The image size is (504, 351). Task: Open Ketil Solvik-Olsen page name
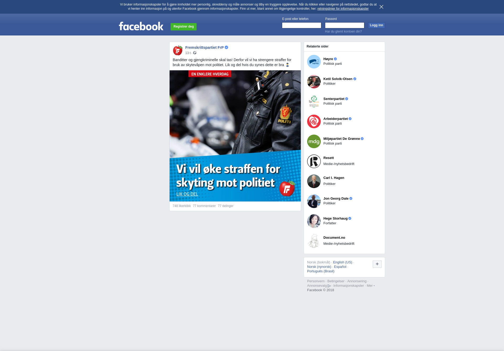(338, 79)
